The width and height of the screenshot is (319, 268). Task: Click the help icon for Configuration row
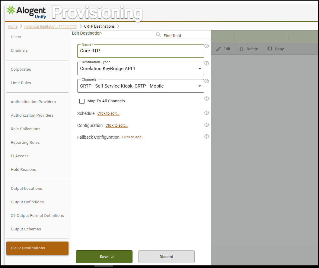click(206, 125)
